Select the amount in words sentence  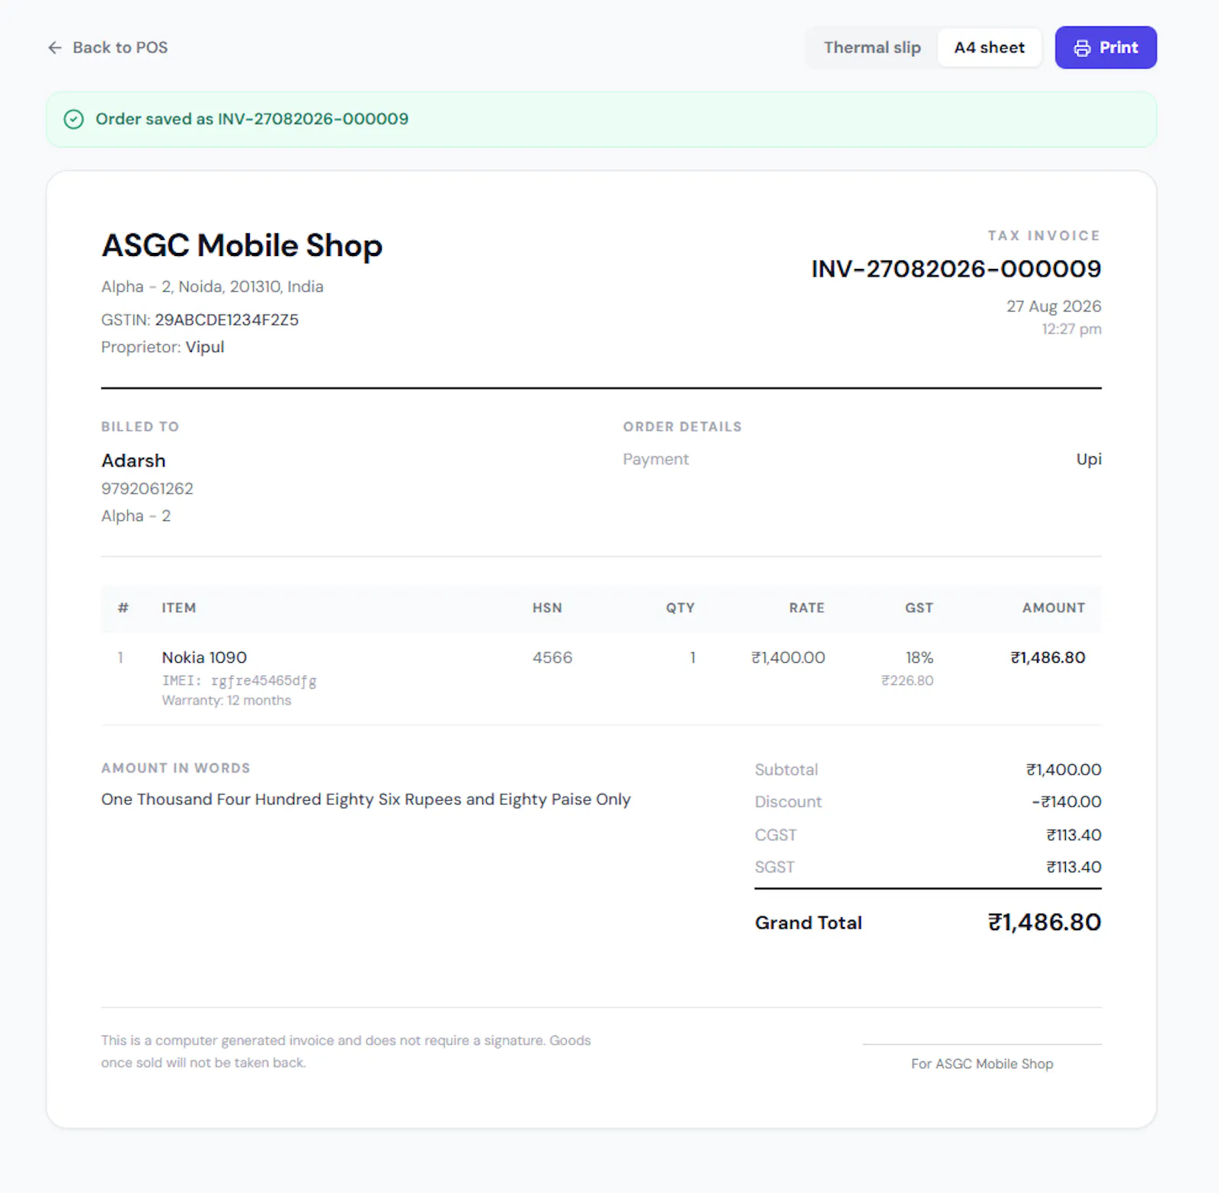(x=366, y=799)
